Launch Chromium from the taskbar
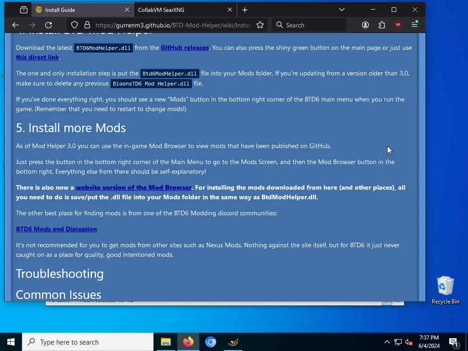The width and height of the screenshot is (468, 351). [210, 342]
